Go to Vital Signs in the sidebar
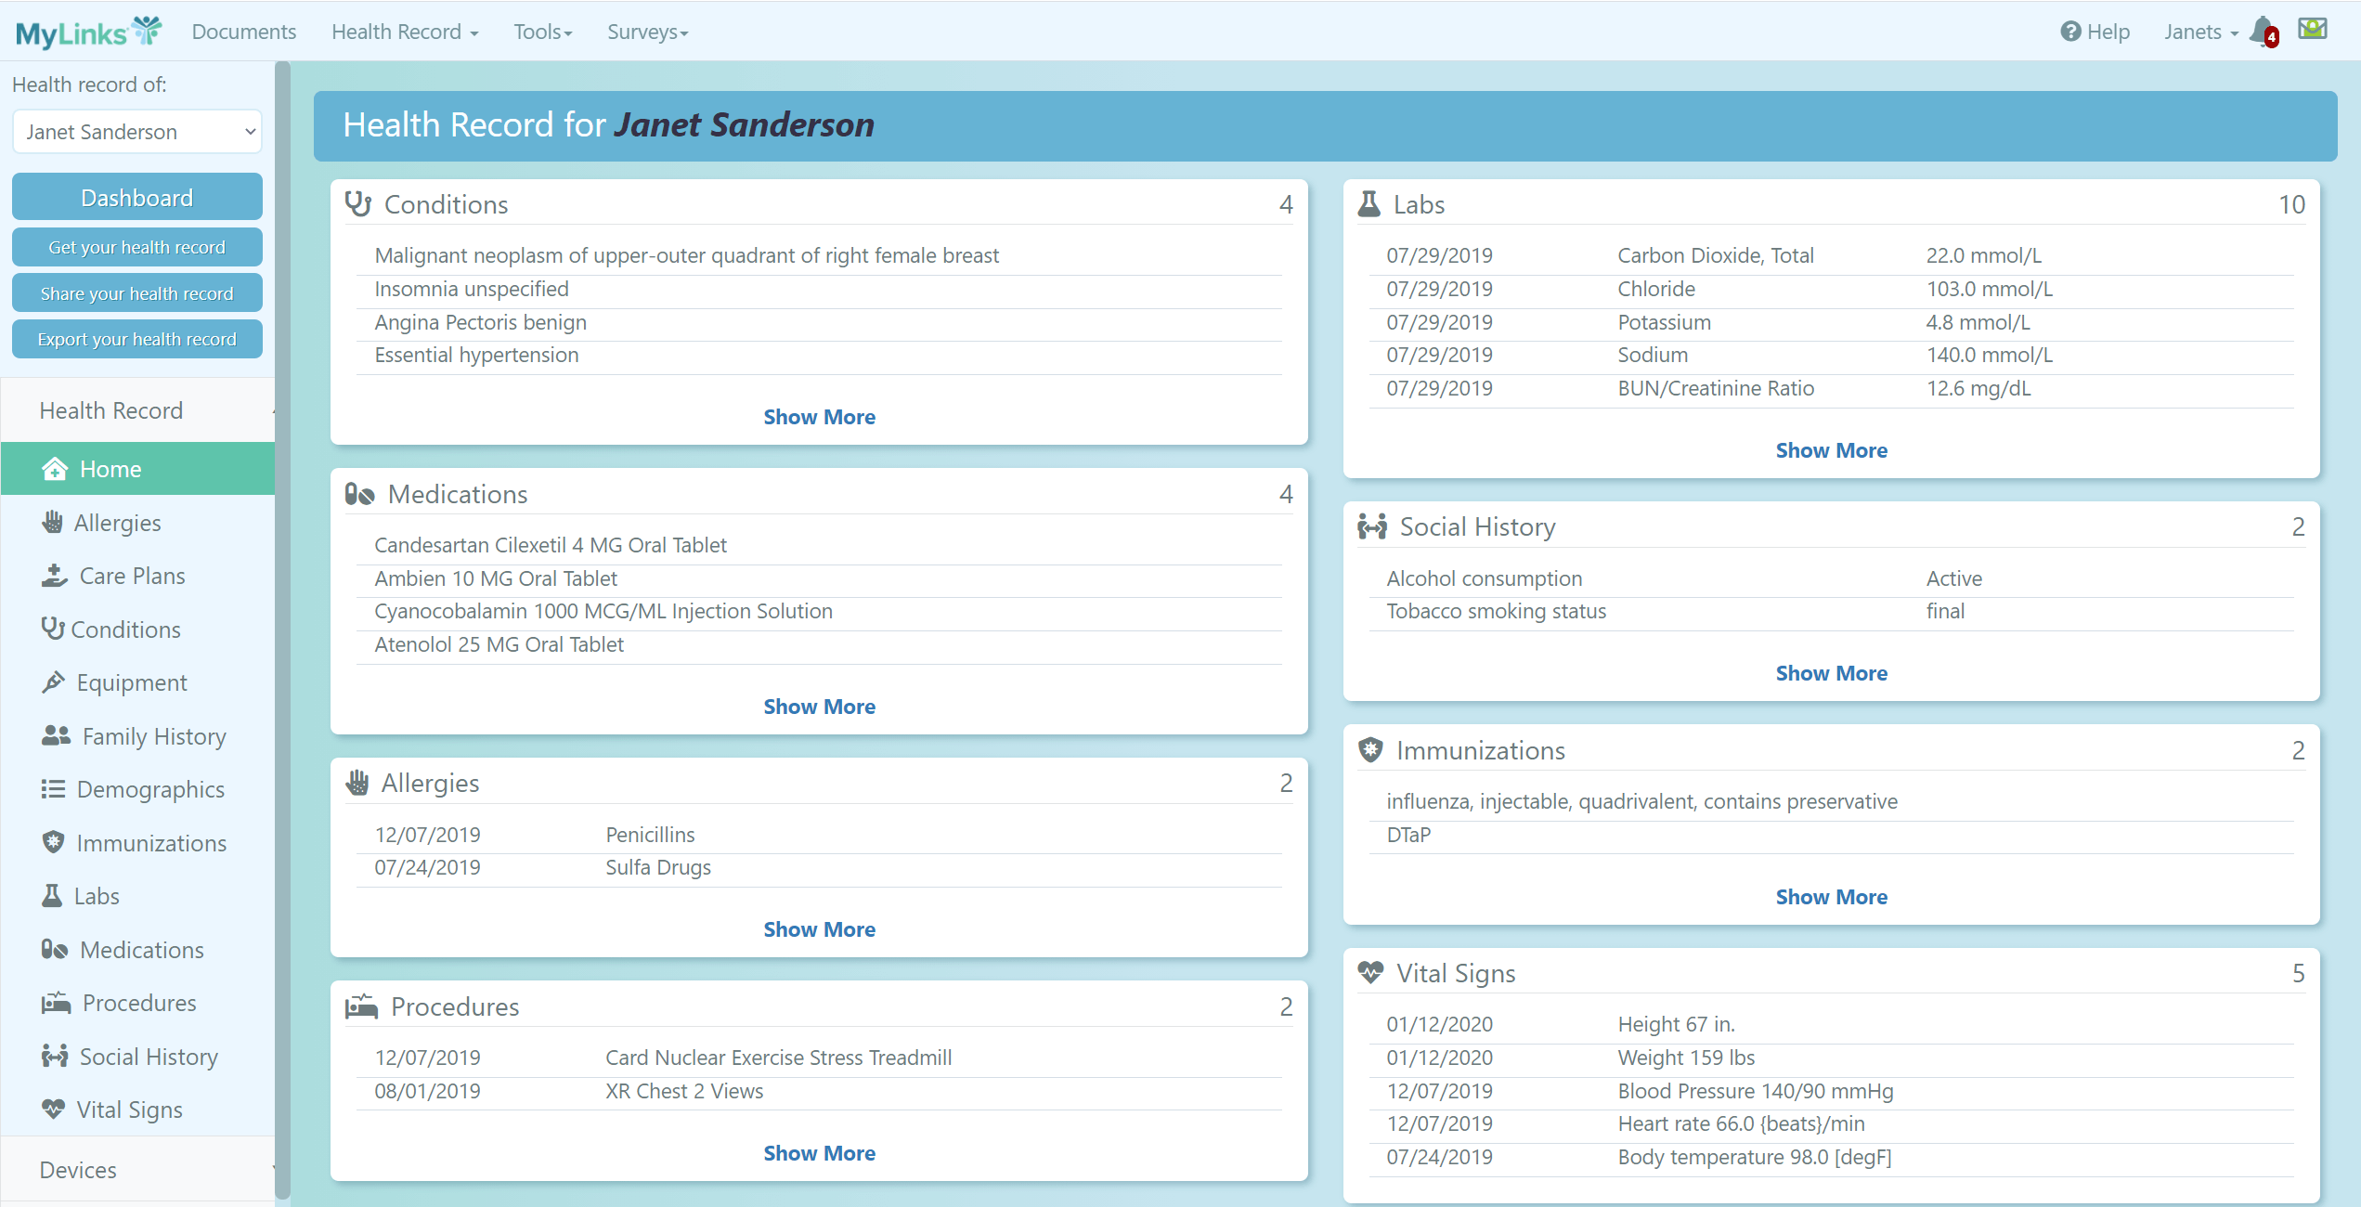 (x=137, y=1110)
